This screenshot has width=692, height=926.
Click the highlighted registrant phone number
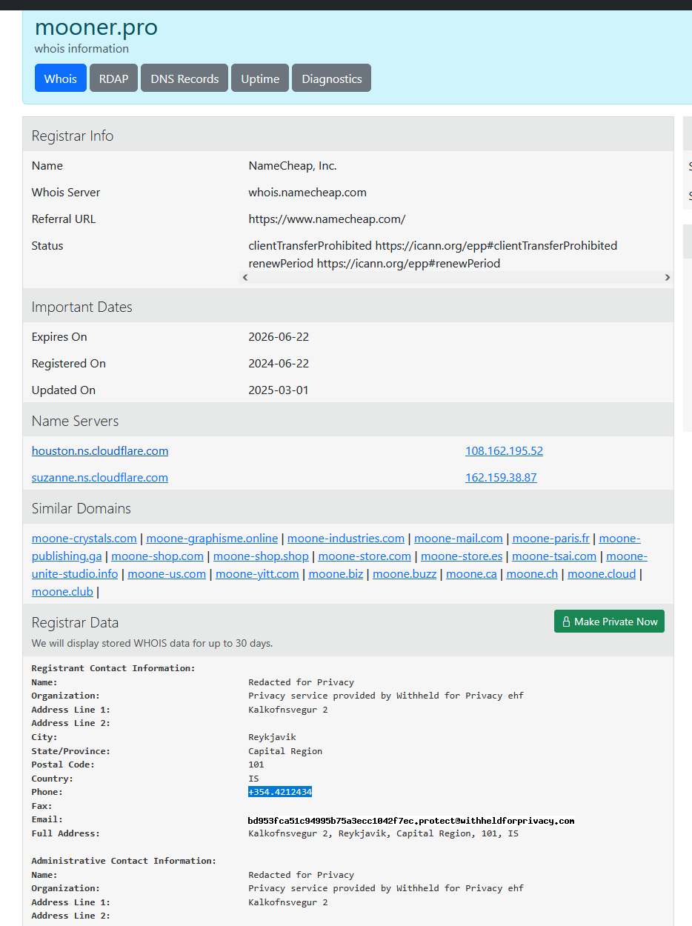pyautogui.click(x=280, y=792)
